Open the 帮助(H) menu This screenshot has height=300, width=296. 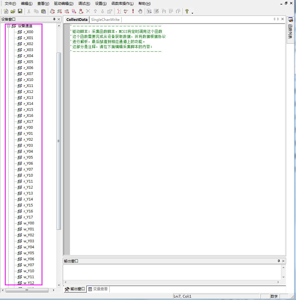pyautogui.click(x=144, y=4)
